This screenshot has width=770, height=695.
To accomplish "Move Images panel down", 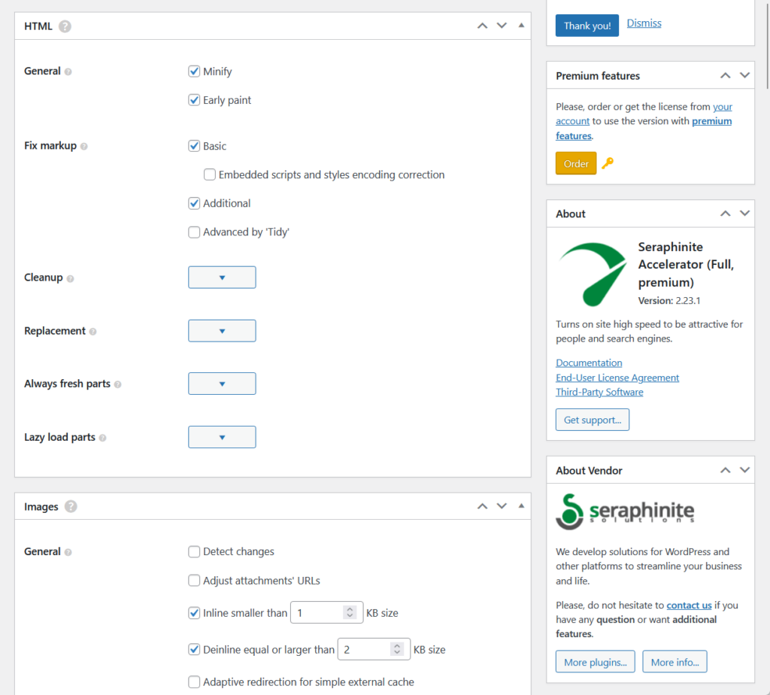I will (502, 506).
